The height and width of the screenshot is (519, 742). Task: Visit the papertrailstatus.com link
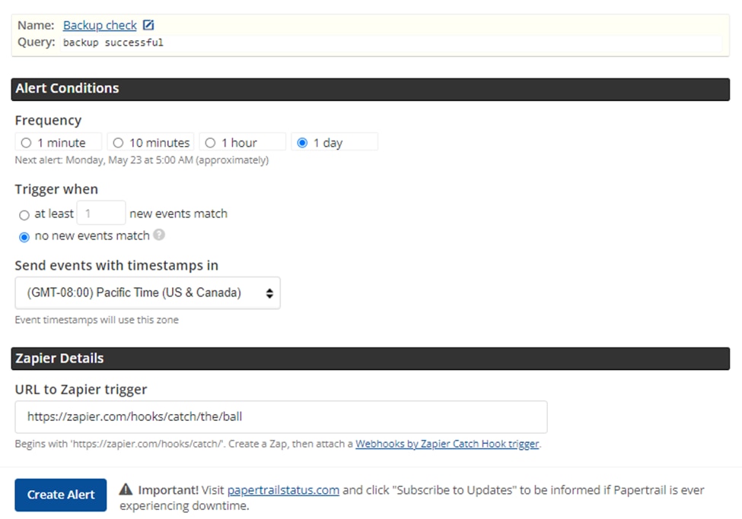[283, 490]
